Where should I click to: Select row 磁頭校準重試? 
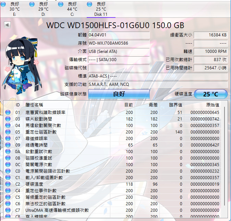113,158
